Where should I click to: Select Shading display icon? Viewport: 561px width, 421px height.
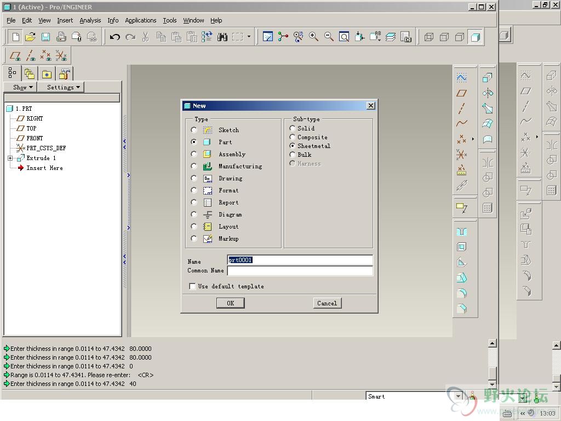click(475, 37)
